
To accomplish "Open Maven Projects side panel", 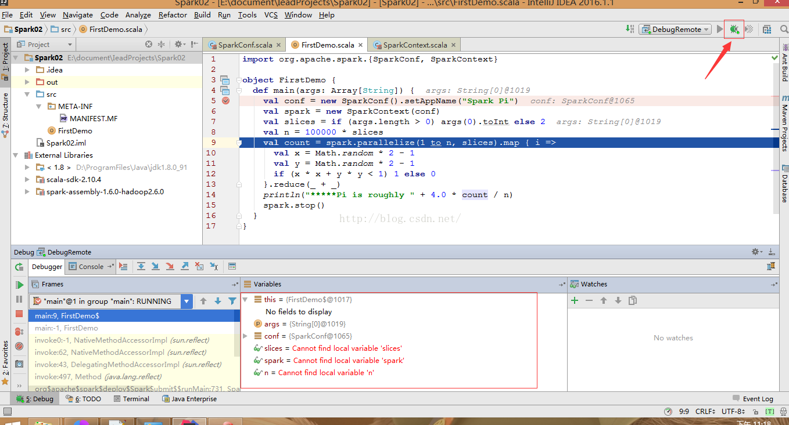I will pos(784,123).
